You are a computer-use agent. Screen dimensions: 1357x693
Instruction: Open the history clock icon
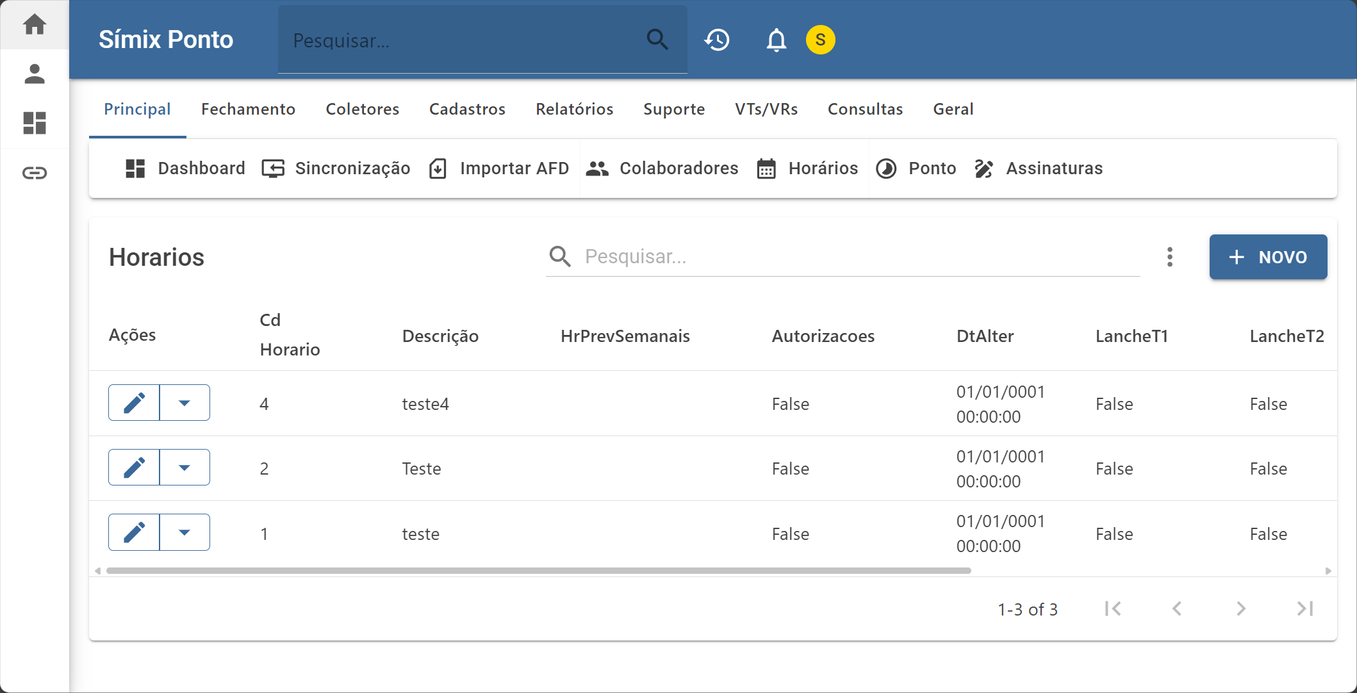pyautogui.click(x=717, y=40)
